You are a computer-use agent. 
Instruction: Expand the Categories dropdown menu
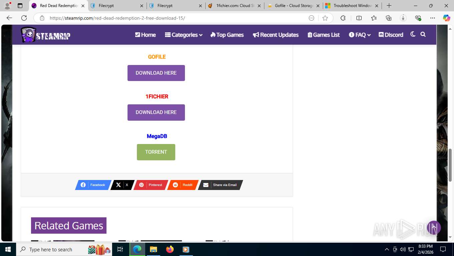tap(184, 35)
